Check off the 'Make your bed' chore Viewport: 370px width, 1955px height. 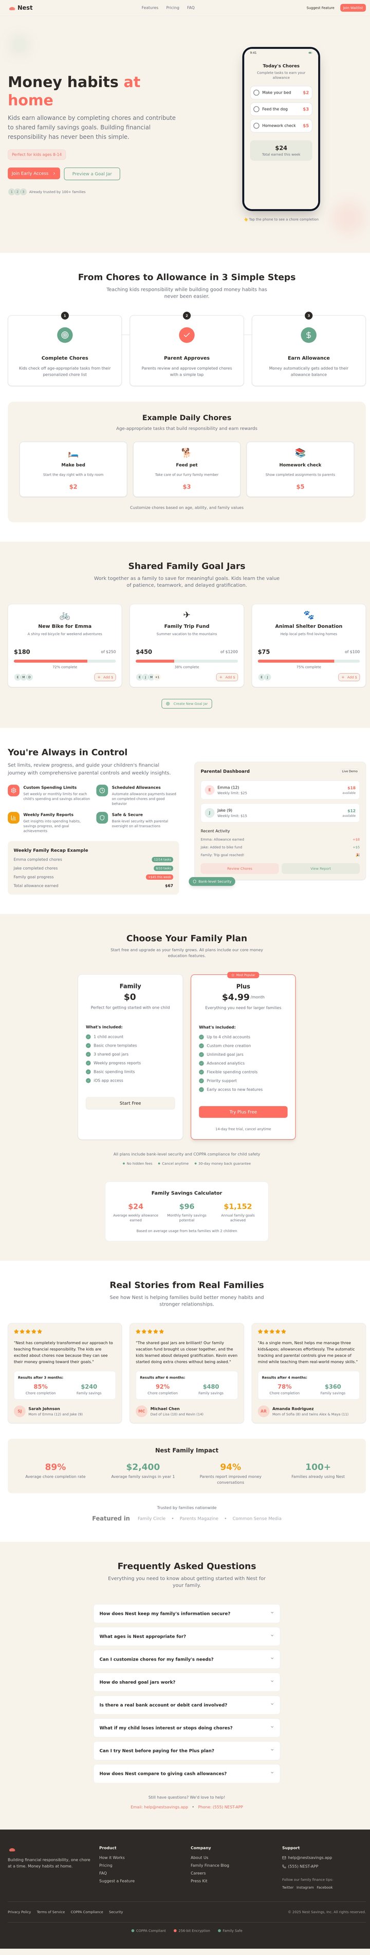tap(256, 92)
